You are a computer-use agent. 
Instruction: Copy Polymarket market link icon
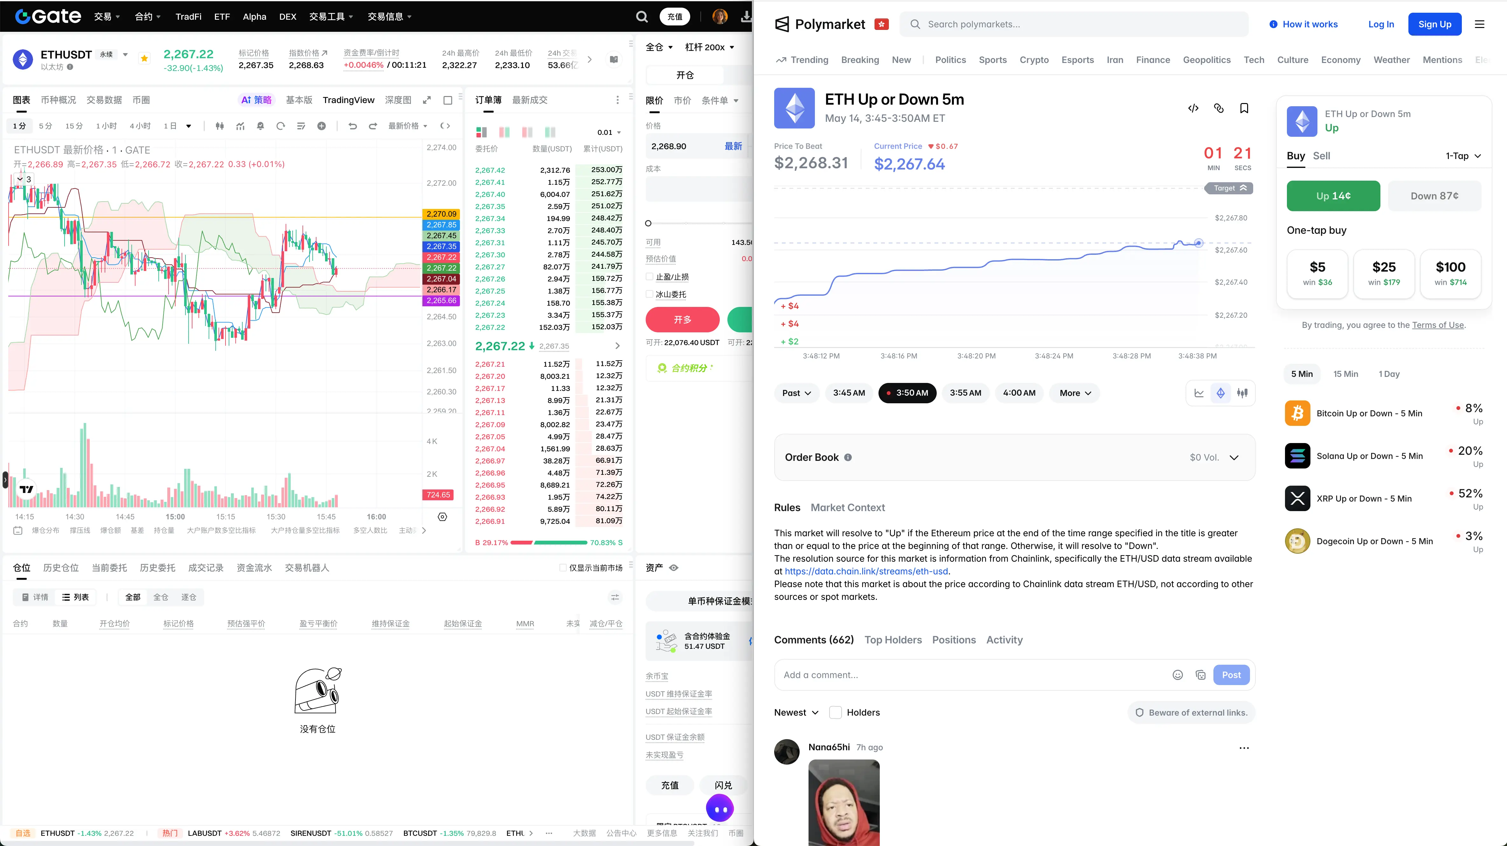coord(1219,108)
